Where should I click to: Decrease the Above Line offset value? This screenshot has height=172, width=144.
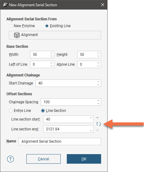98,66
